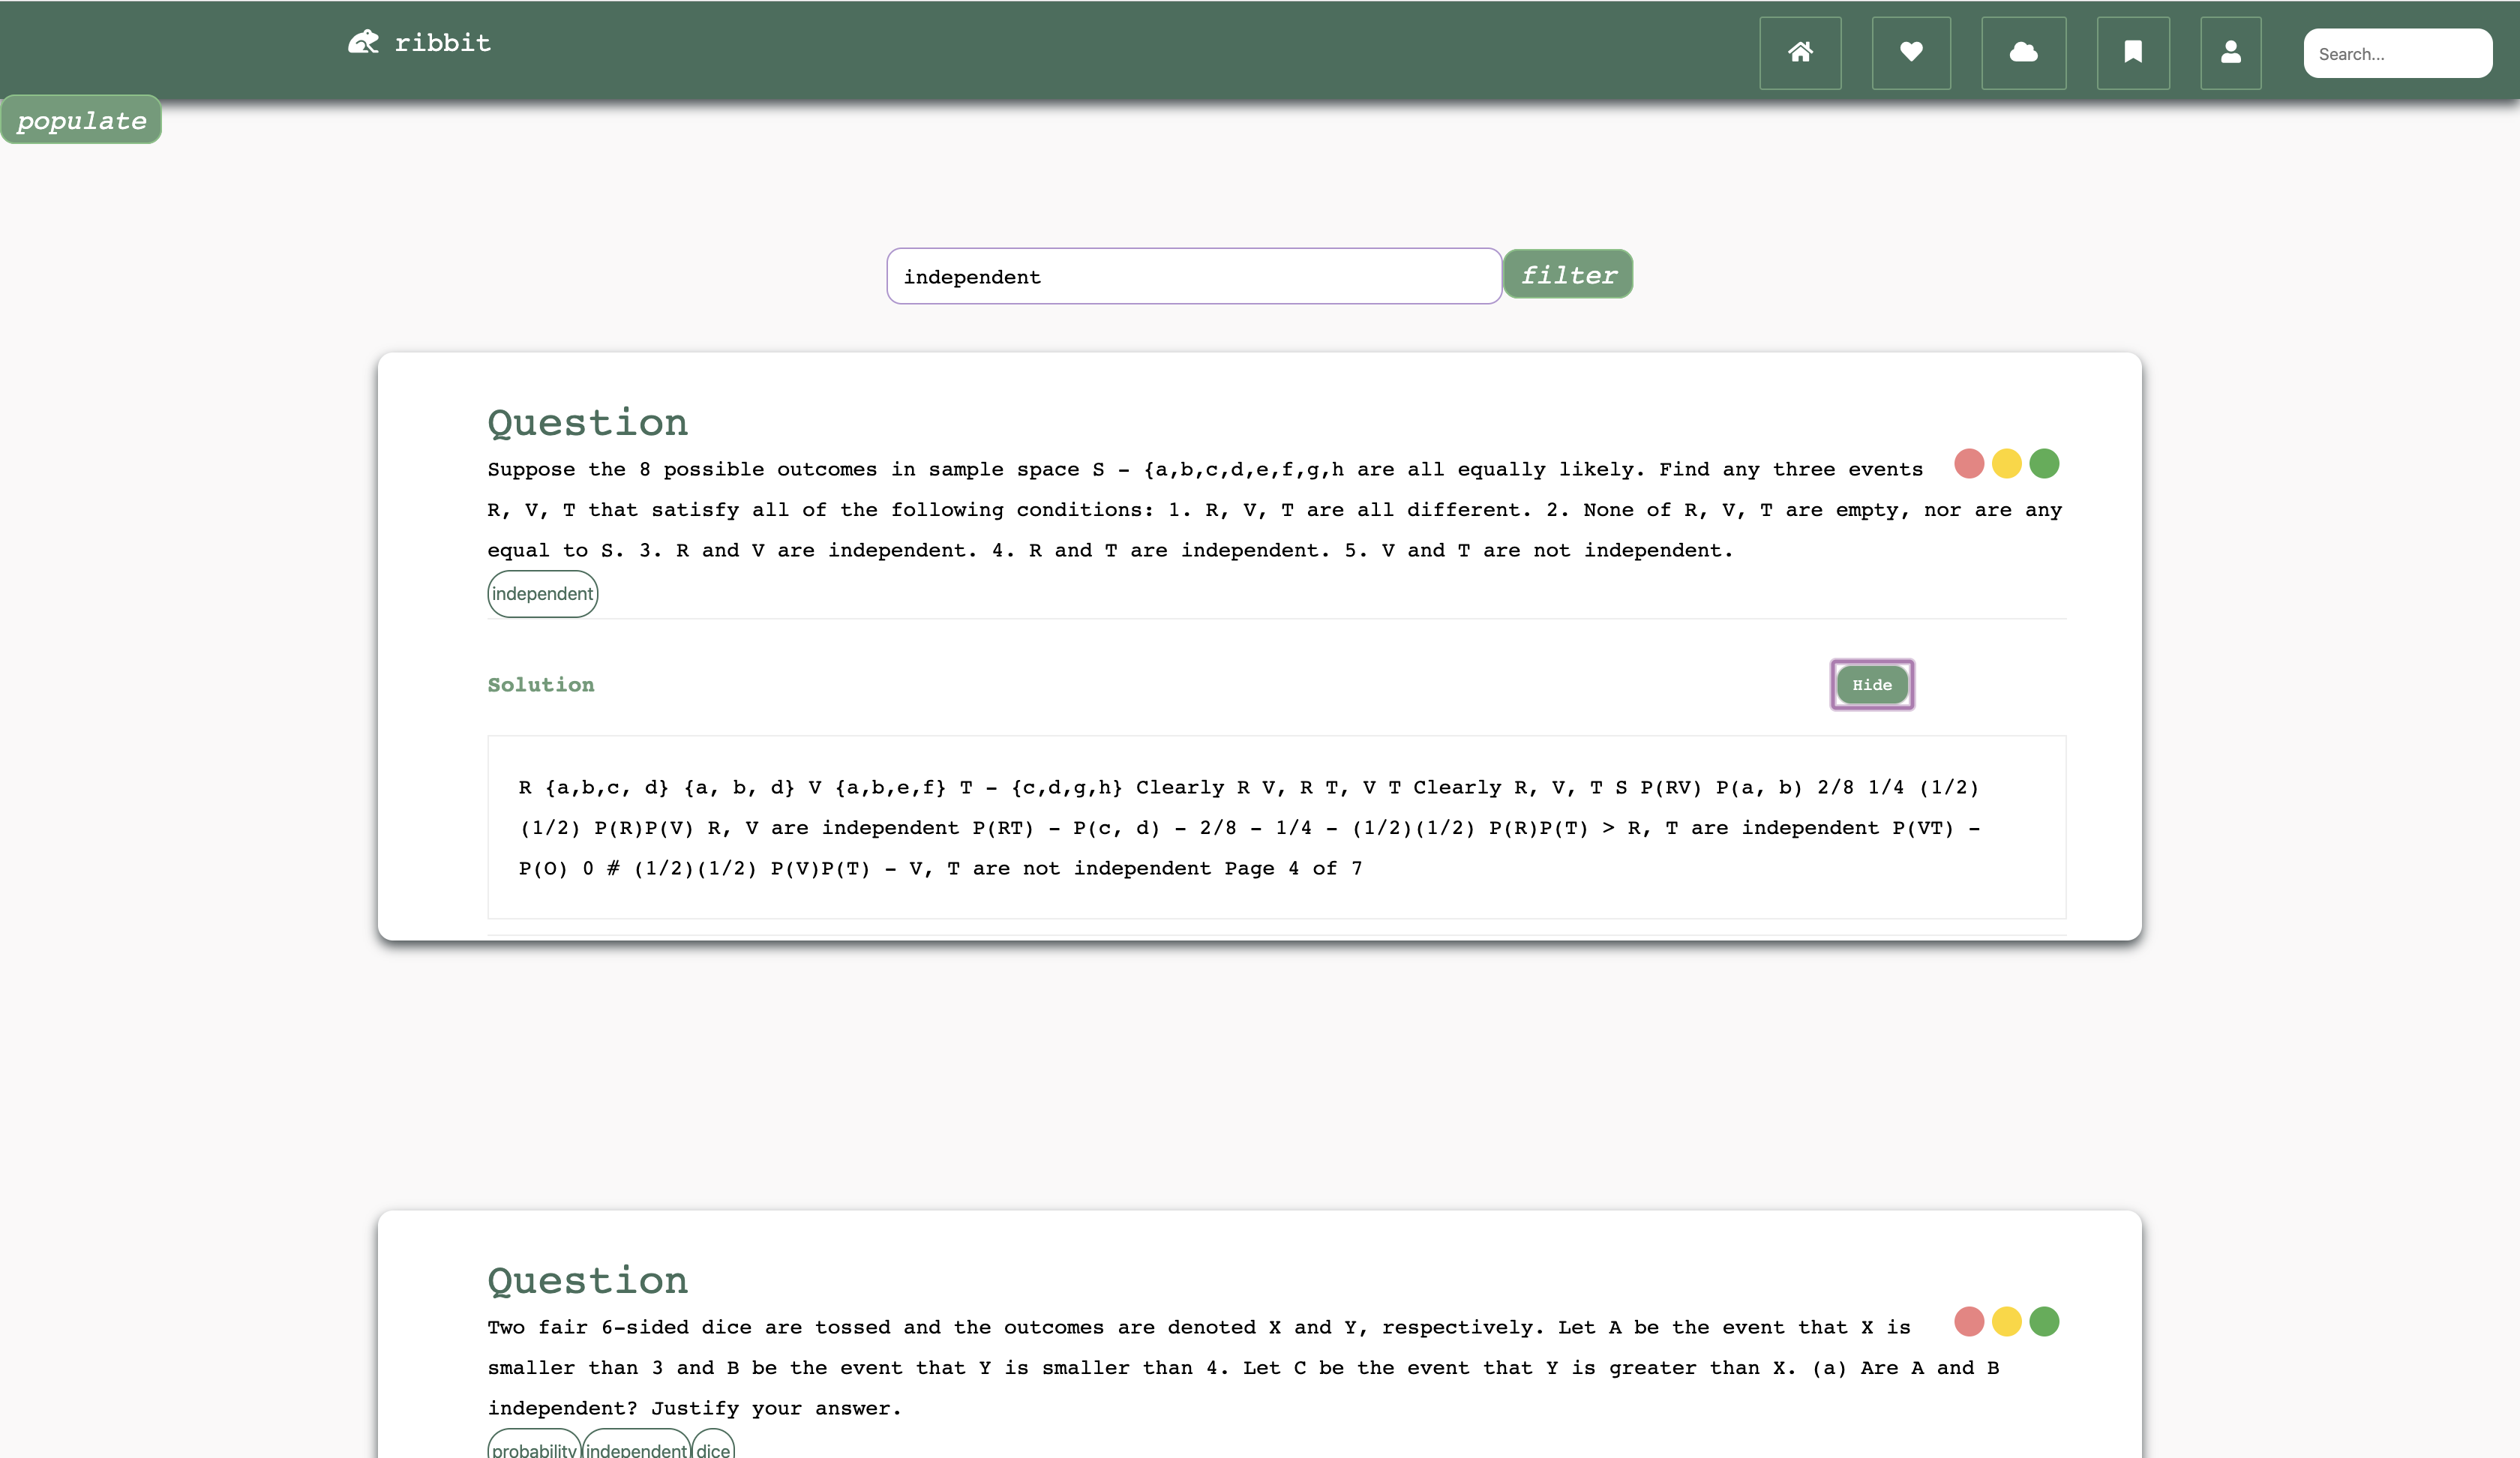Select yellow difficulty on dice question
The width and height of the screenshot is (2520, 1458).
2006,1322
